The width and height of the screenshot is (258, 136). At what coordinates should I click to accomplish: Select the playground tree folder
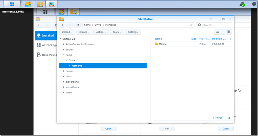tap(72, 82)
